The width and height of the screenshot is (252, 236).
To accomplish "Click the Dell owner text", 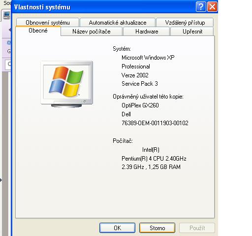I will click(126, 114).
